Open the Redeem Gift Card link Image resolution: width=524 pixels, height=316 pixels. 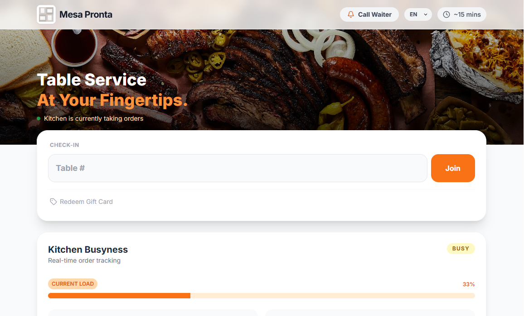86,202
